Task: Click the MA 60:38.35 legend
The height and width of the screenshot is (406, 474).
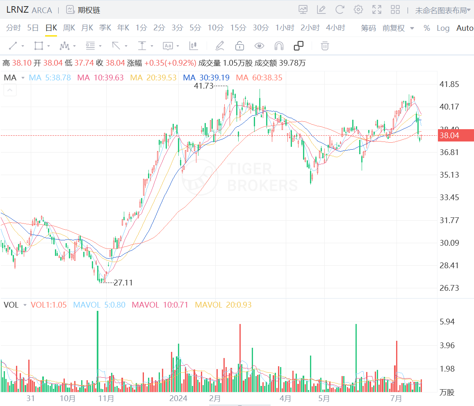Action: point(259,78)
